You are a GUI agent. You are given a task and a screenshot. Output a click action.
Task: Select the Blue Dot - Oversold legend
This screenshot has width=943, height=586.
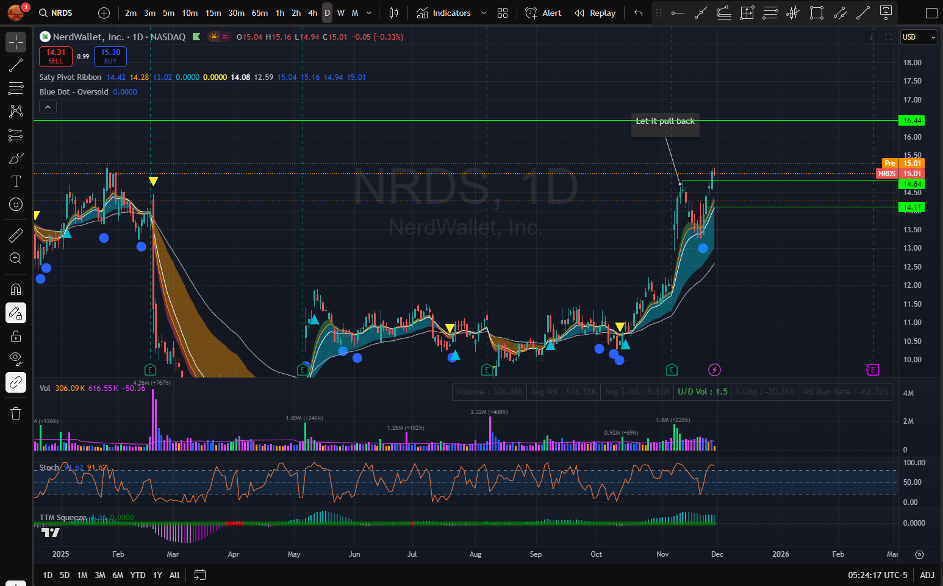(74, 92)
